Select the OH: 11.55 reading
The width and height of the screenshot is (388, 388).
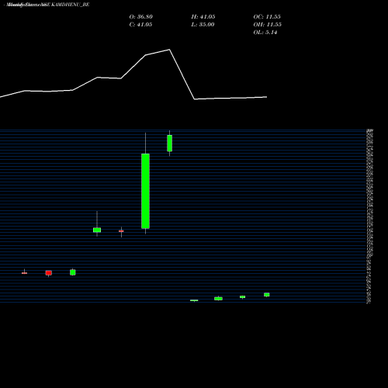pyautogui.click(x=268, y=25)
